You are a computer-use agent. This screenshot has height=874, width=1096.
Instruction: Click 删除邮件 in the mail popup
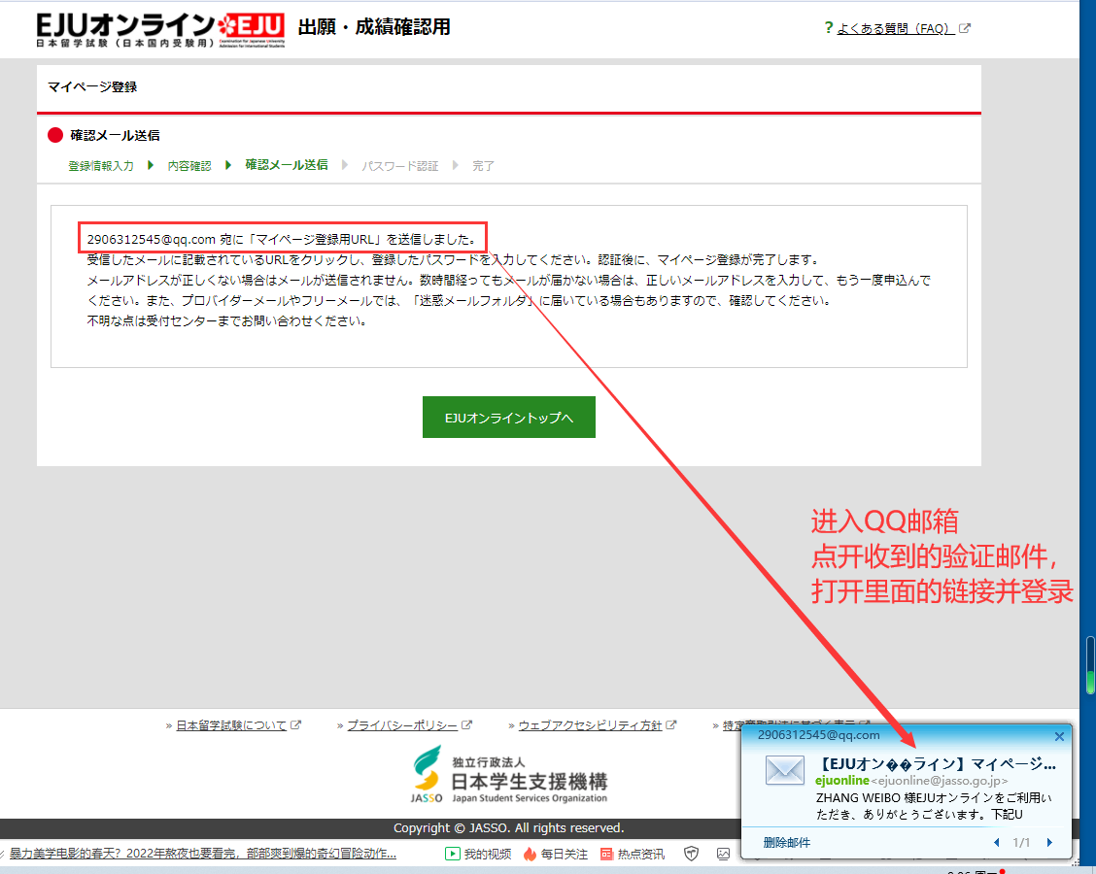pyautogui.click(x=787, y=843)
